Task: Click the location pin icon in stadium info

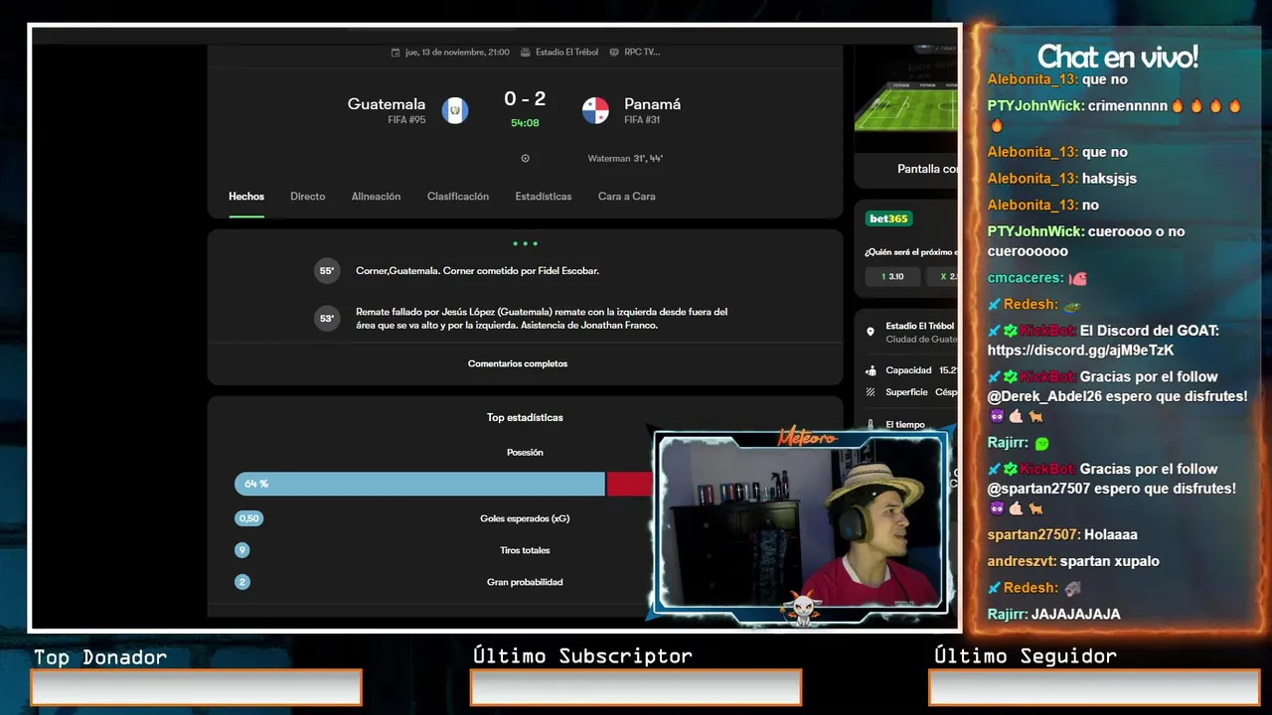Action: click(871, 332)
